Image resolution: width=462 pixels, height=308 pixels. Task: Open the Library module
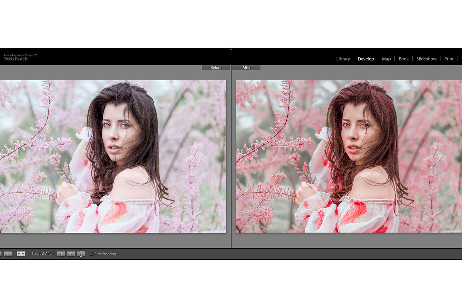(x=343, y=59)
